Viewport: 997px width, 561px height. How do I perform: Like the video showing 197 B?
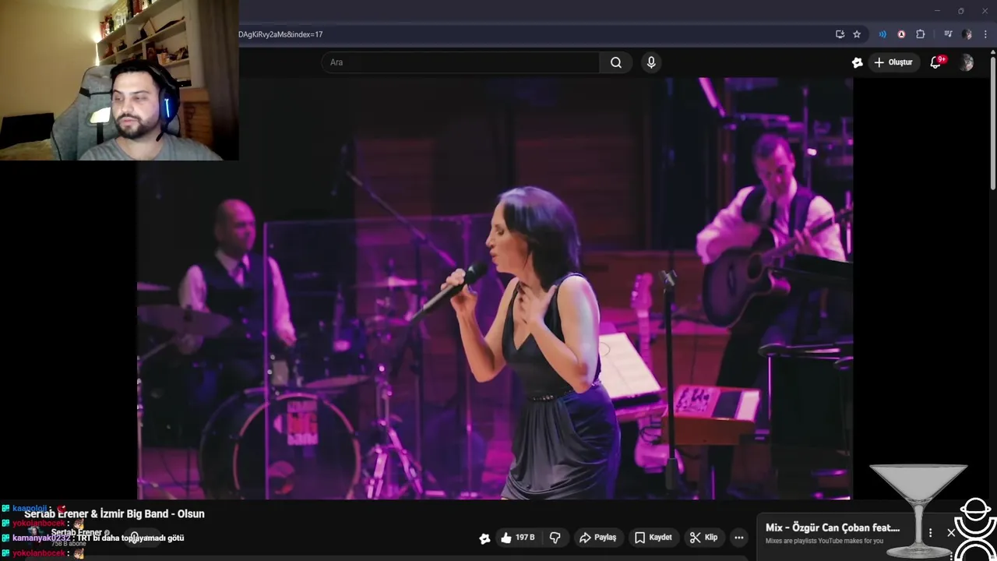pyautogui.click(x=519, y=538)
